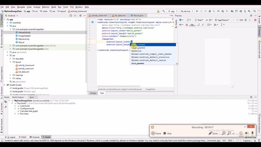Click the AVD Manager icon in main toolbar
Screen dimensions: 261x147
click(245, 11)
